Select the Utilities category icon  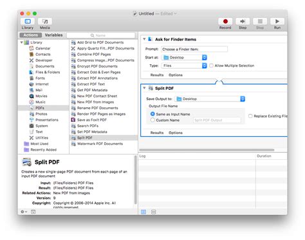(x=32, y=138)
